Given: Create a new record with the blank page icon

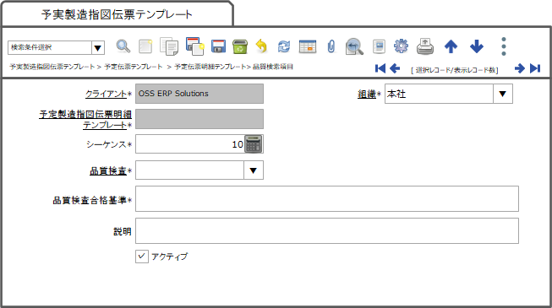Looking at the screenshot, I should pos(145,46).
